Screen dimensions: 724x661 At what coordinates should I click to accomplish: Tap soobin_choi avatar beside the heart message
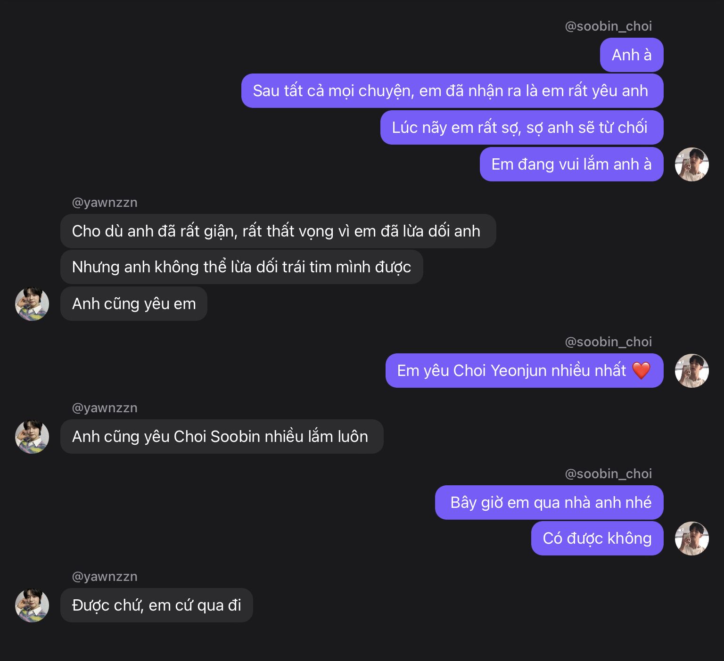point(691,371)
